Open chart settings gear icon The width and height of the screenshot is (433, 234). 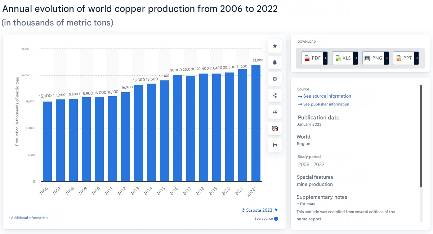pos(275,79)
